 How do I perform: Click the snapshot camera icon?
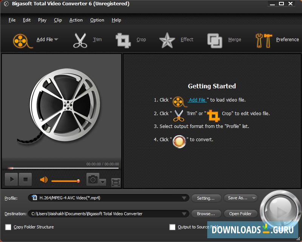point(93,179)
